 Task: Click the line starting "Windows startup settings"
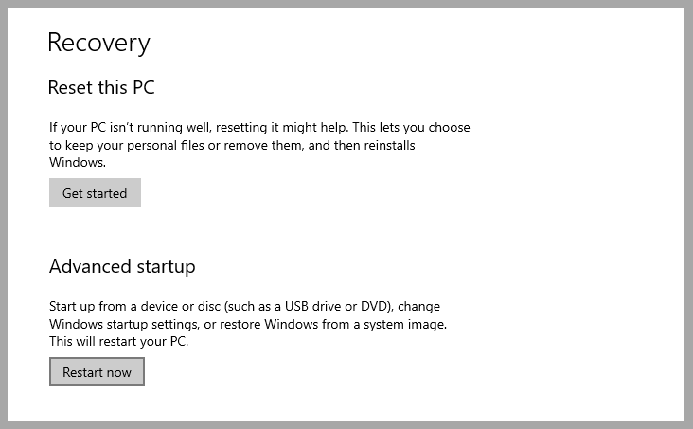[x=247, y=324]
